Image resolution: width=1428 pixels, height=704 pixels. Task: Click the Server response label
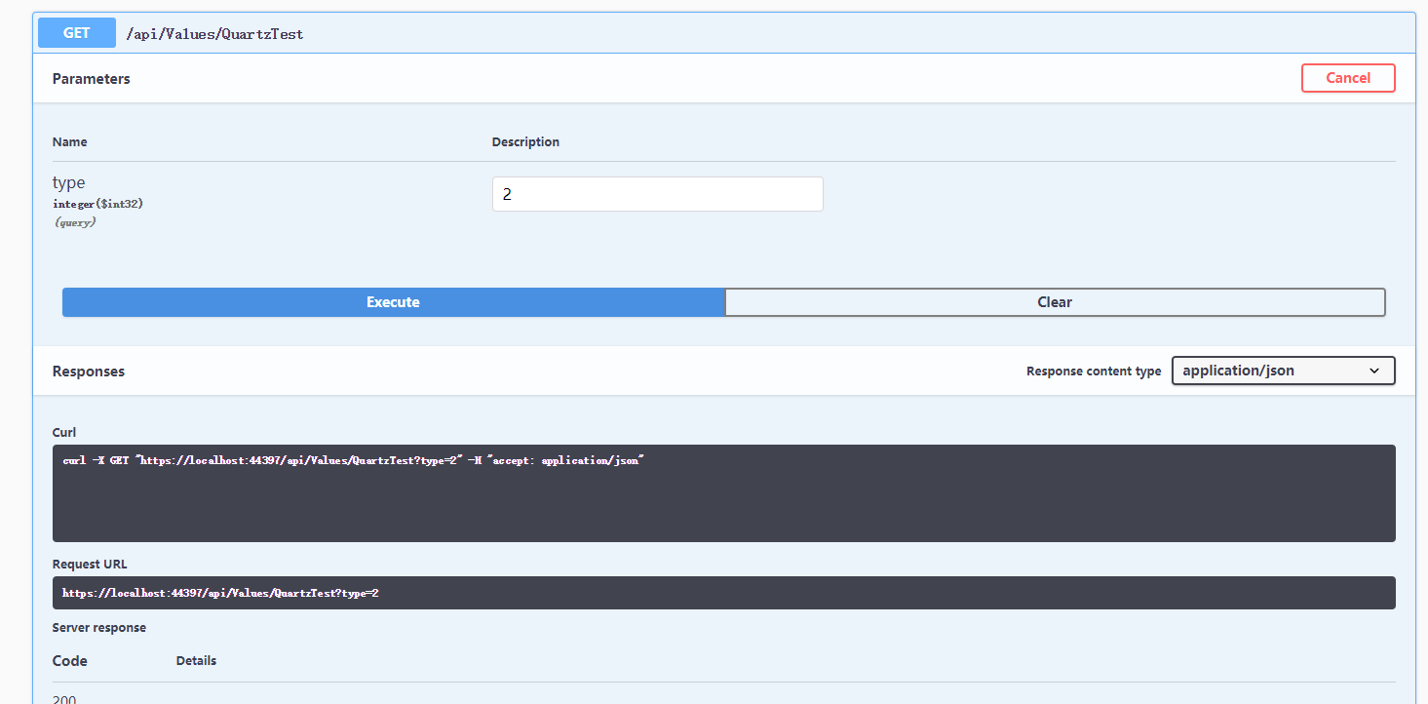coord(98,627)
